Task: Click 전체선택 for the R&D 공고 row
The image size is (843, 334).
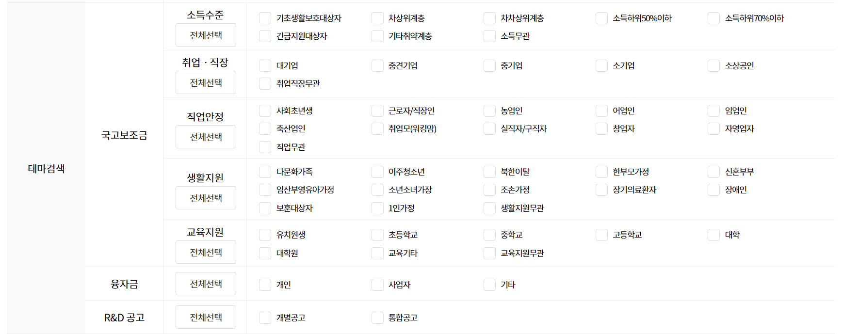Action: 206,317
